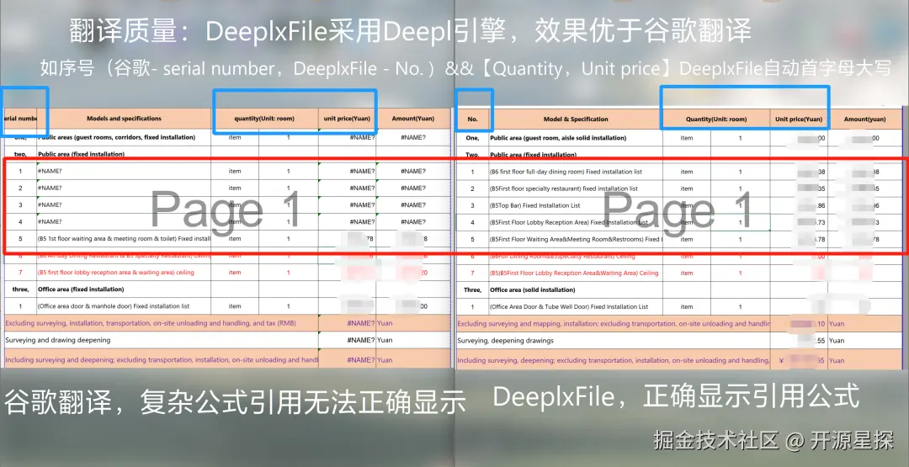909x467 pixels.
Task: Select capitalized 'Unit price(Yuan)' header in right sheet
Action: point(799,119)
